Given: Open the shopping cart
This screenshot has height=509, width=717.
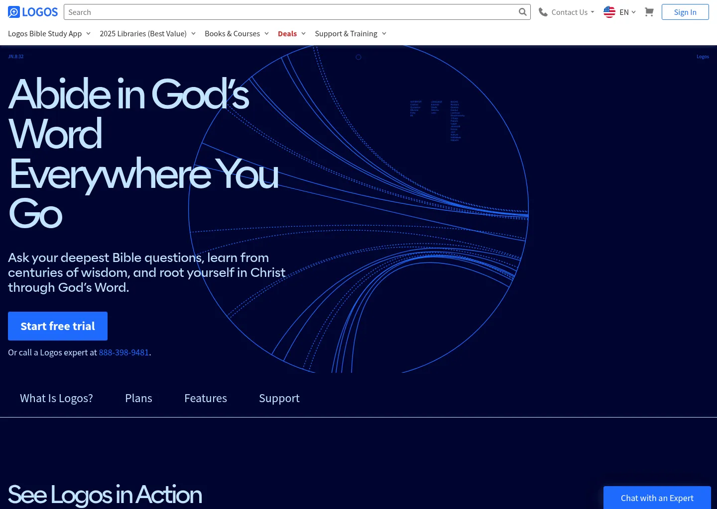Looking at the screenshot, I should pos(649,12).
